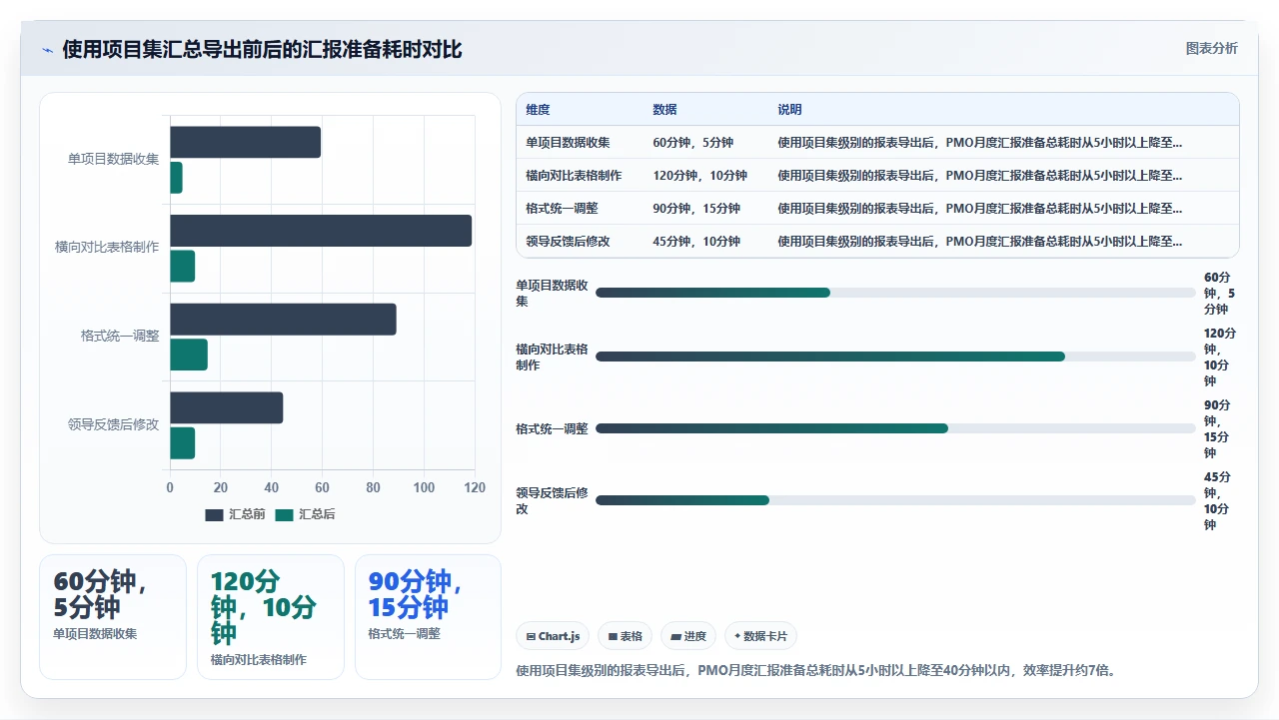The image size is (1279, 720).
Task: Open the 图表分析 label in the header
Action: [1211, 48]
